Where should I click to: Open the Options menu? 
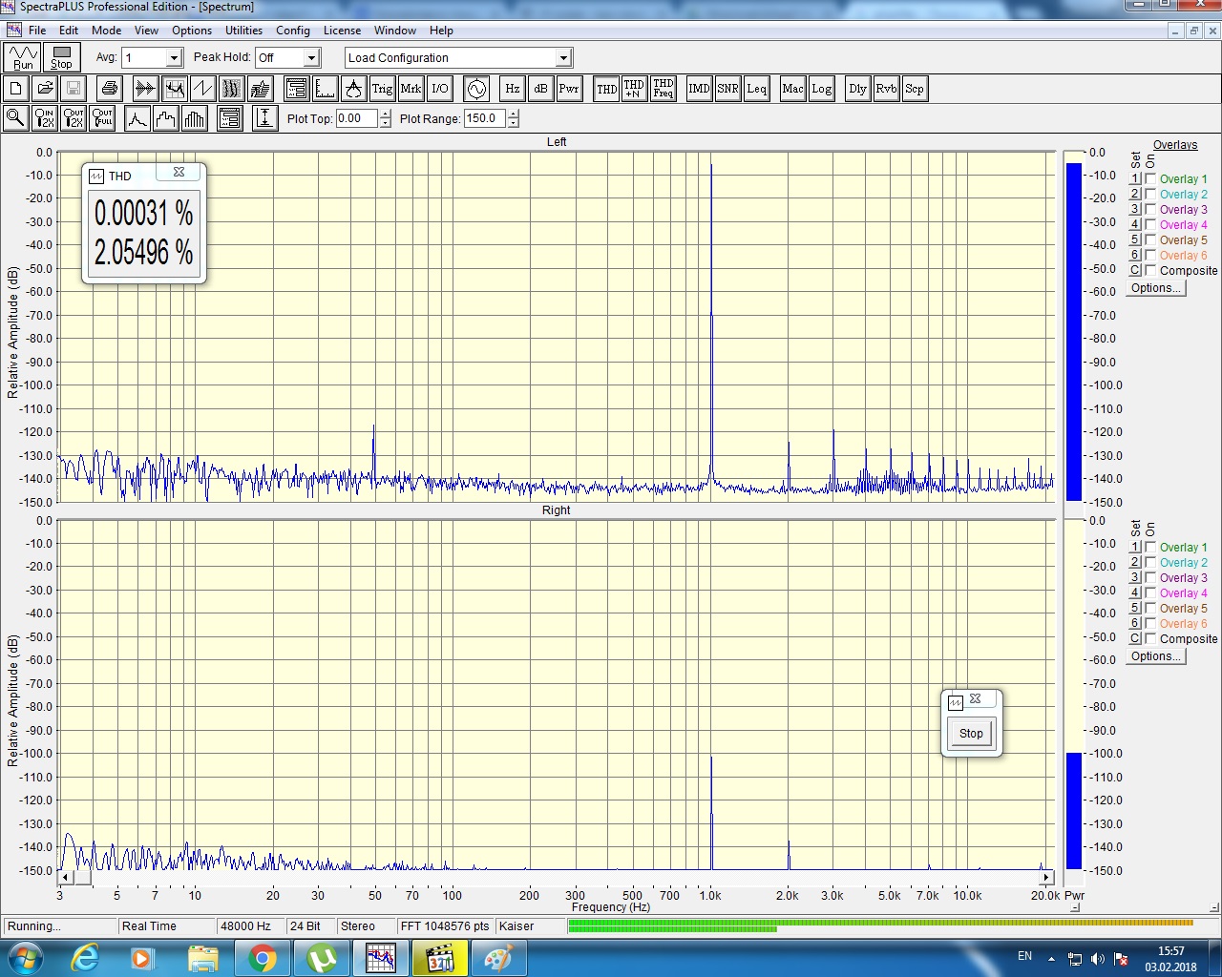point(192,31)
